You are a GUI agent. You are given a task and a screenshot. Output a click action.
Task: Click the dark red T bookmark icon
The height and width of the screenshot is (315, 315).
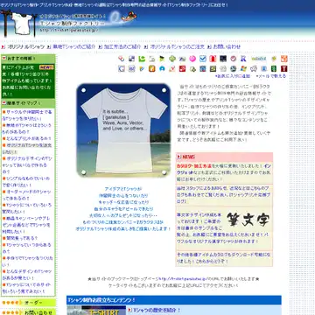click(283, 68)
